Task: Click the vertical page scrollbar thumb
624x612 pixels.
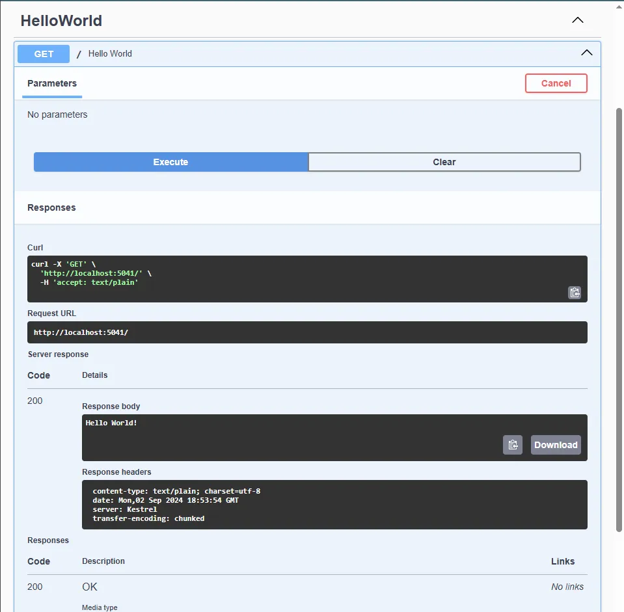Action: 619,319
